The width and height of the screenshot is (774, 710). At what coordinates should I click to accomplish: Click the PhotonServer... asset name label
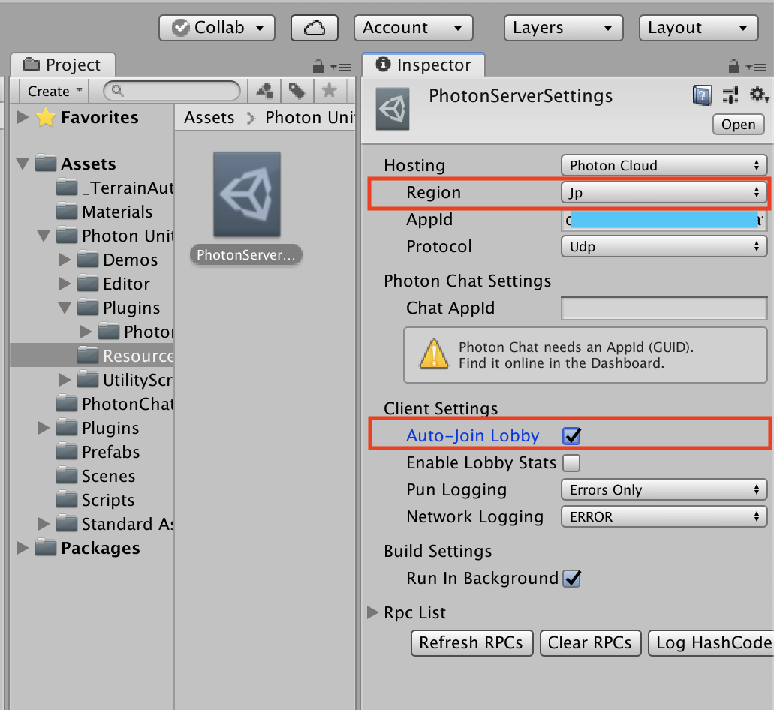245,254
